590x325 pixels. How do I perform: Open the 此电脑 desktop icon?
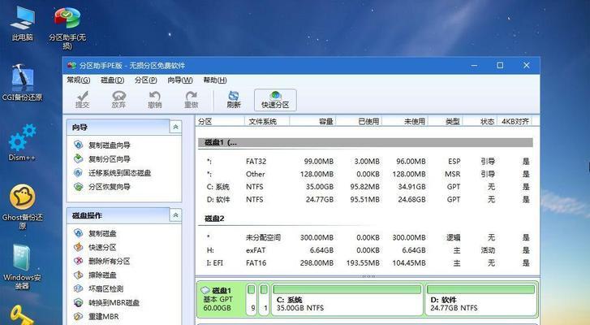(22, 24)
